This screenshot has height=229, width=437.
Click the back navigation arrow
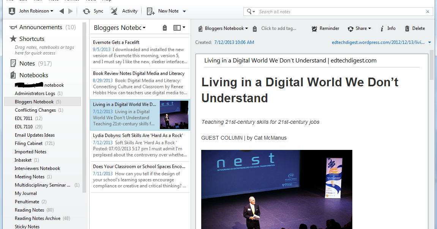(x=62, y=11)
